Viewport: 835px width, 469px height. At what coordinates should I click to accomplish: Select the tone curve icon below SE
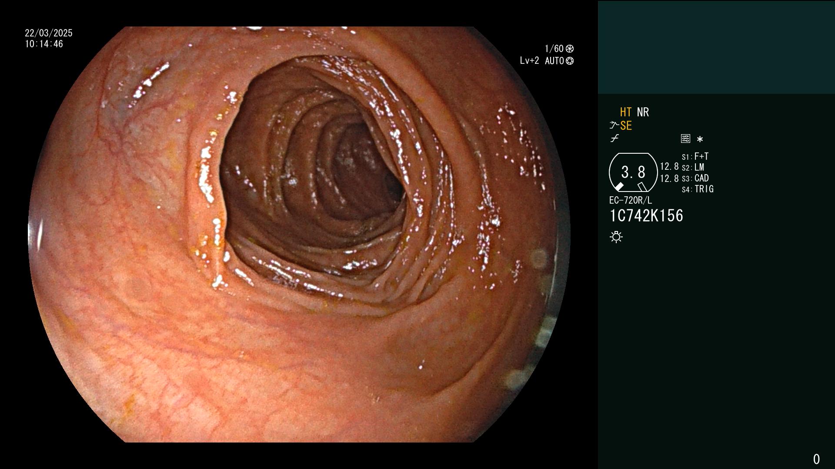[x=615, y=139]
